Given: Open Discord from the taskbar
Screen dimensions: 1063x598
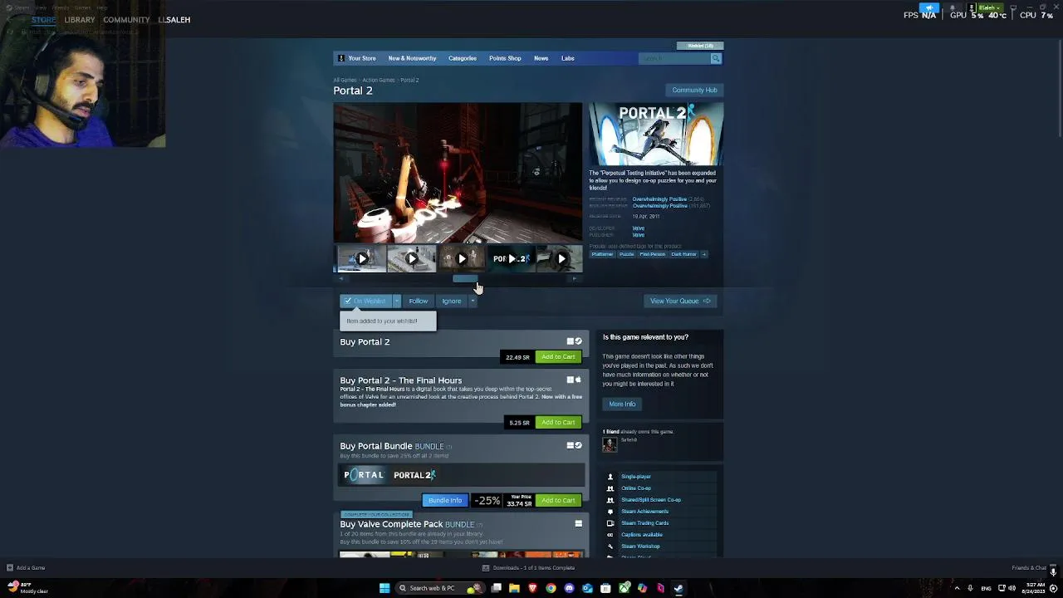Looking at the screenshot, I should (x=569, y=588).
